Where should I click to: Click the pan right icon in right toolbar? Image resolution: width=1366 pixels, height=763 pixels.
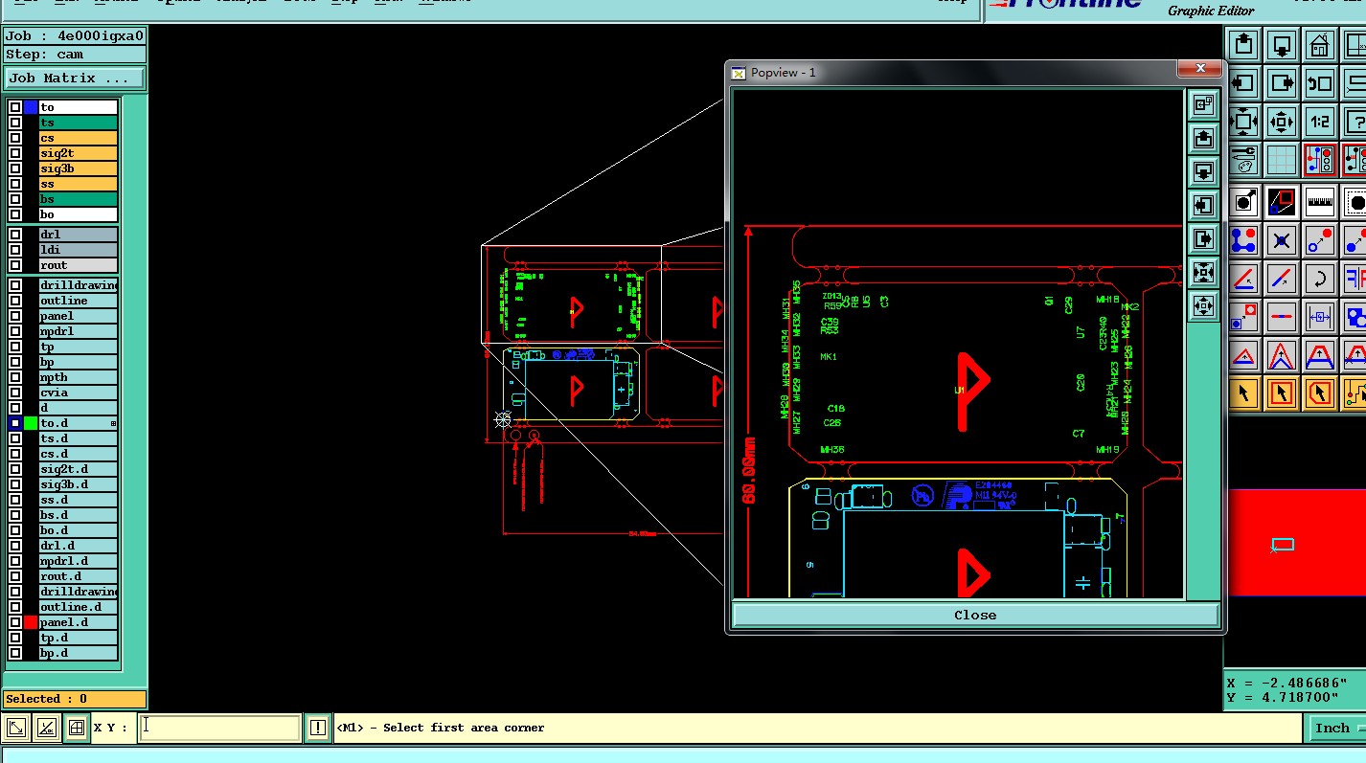tap(1282, 82)
